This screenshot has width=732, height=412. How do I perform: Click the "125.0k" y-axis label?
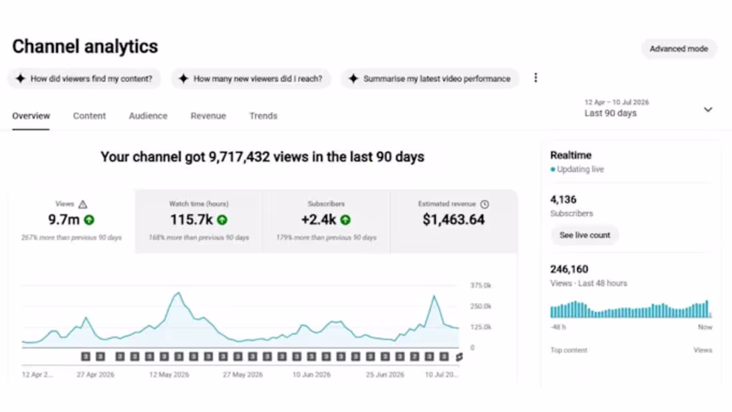[481, 327]
